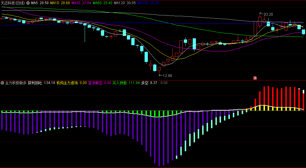Click the MA20: 27.04 label
The height and width of the screenshot is (168, 306).
(x=81, y=3)
